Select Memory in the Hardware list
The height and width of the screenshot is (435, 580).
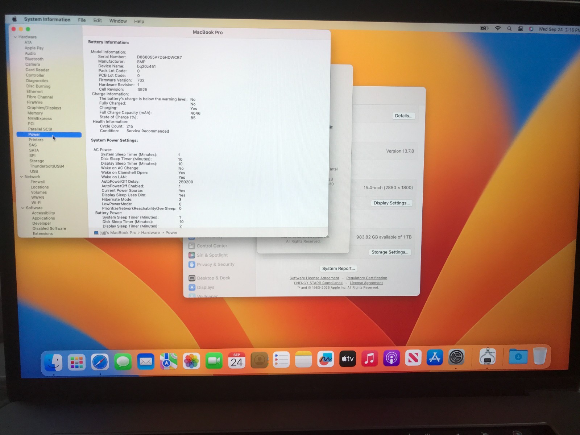pos(35,113)
